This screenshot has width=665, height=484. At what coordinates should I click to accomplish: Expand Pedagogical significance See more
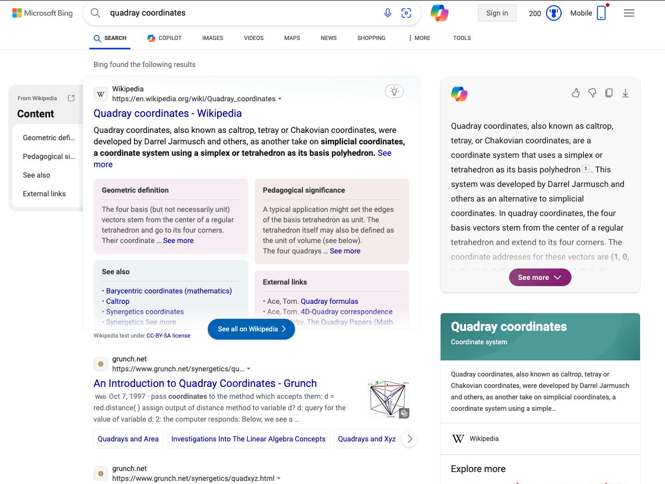click(x=345, y=251)
